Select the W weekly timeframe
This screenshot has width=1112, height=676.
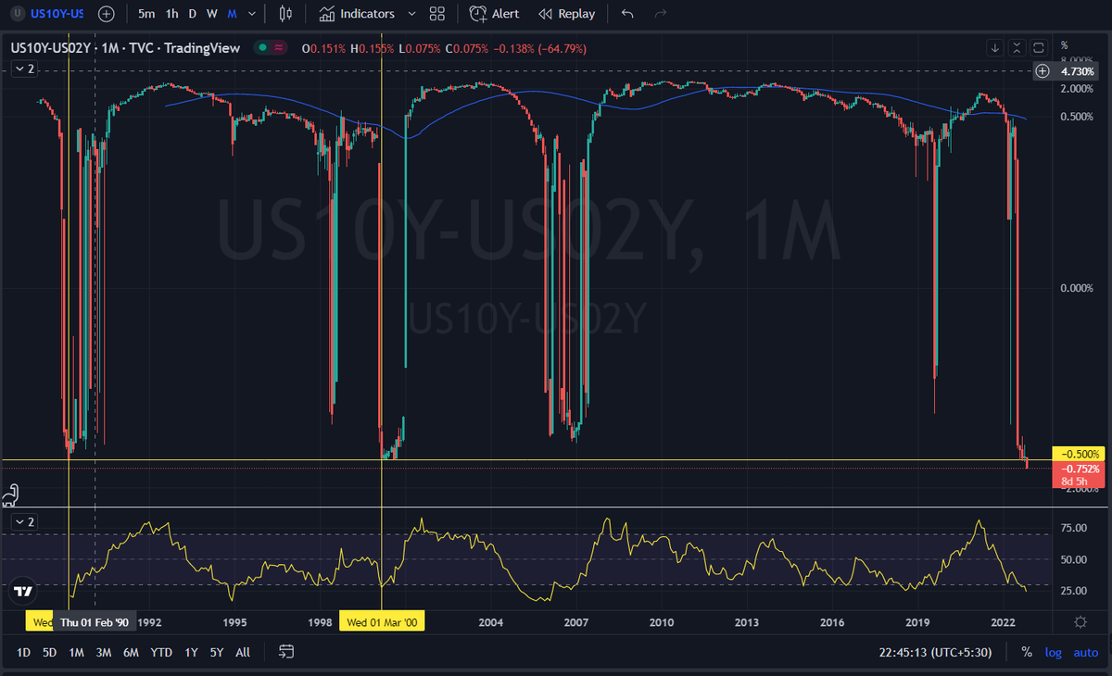tap(211, 14)
